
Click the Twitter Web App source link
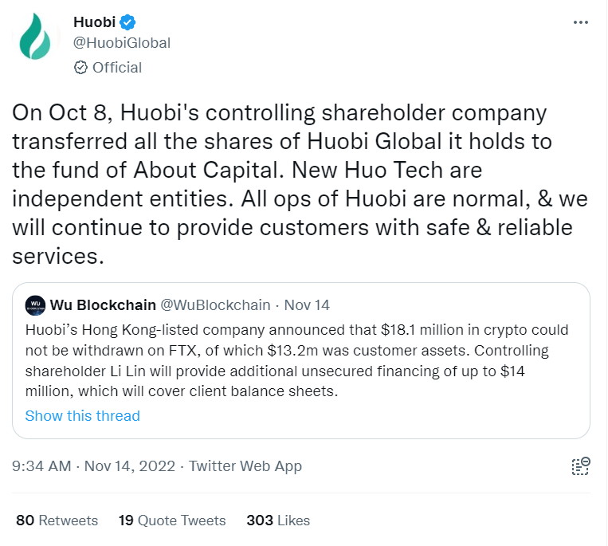(245, 466)
